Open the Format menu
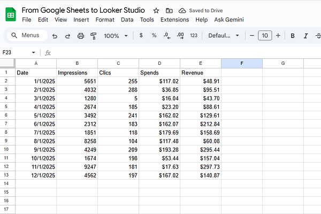 105,20
